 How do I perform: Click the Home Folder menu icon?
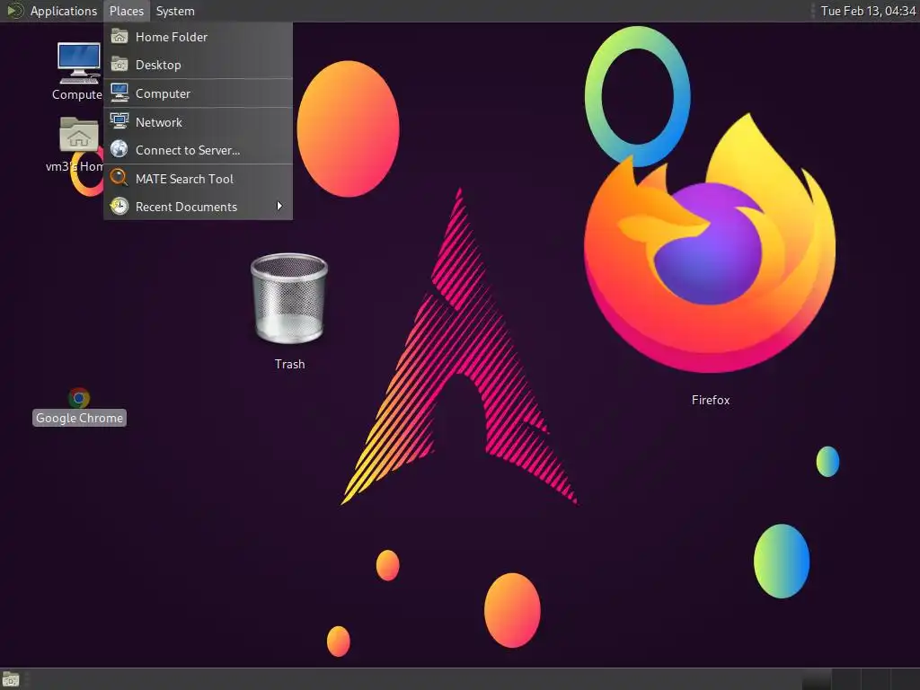tap(119, 36)
